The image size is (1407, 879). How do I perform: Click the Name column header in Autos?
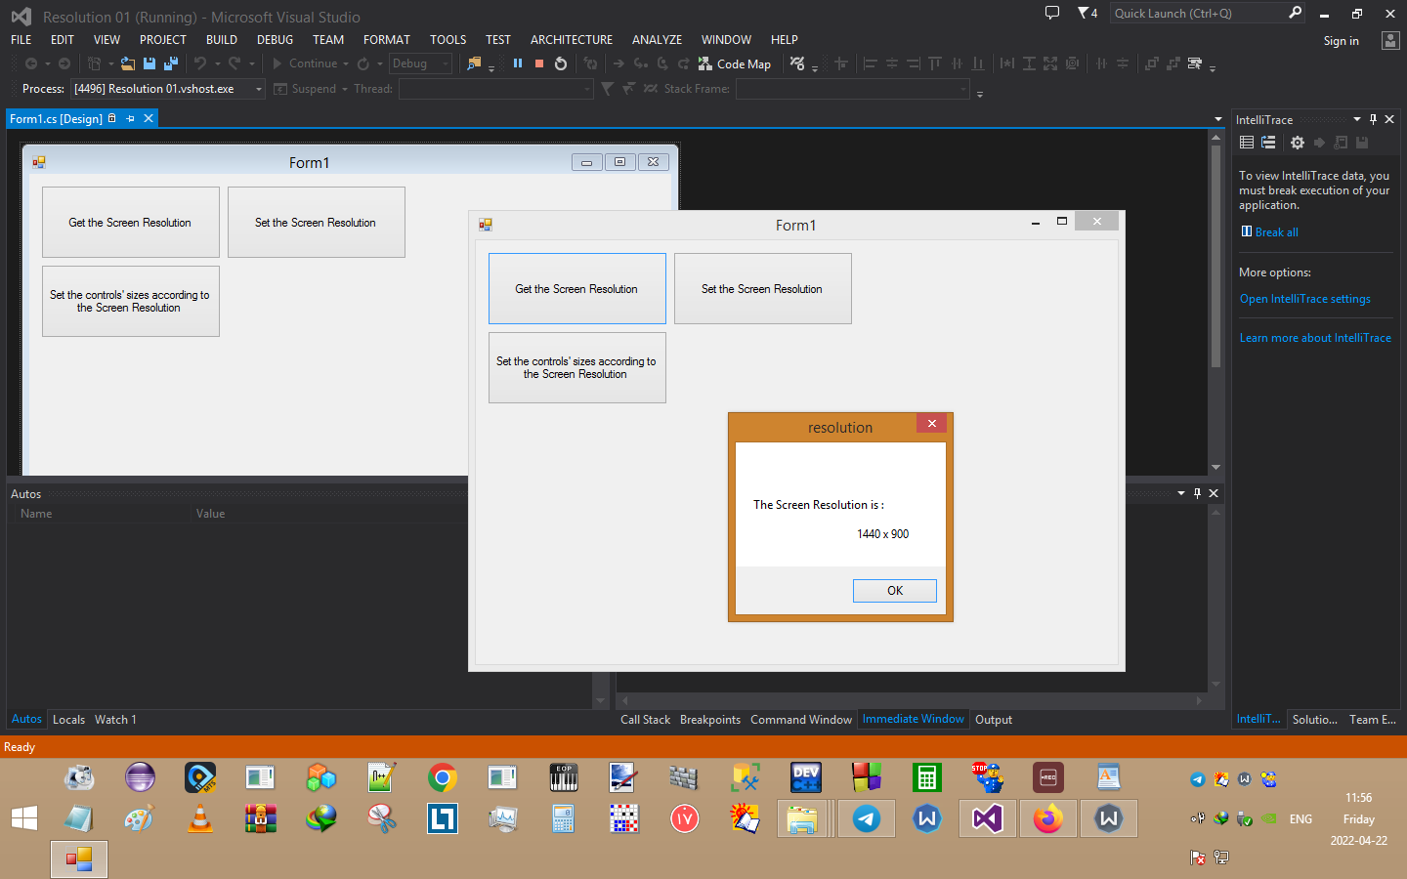tap(36, 514)
